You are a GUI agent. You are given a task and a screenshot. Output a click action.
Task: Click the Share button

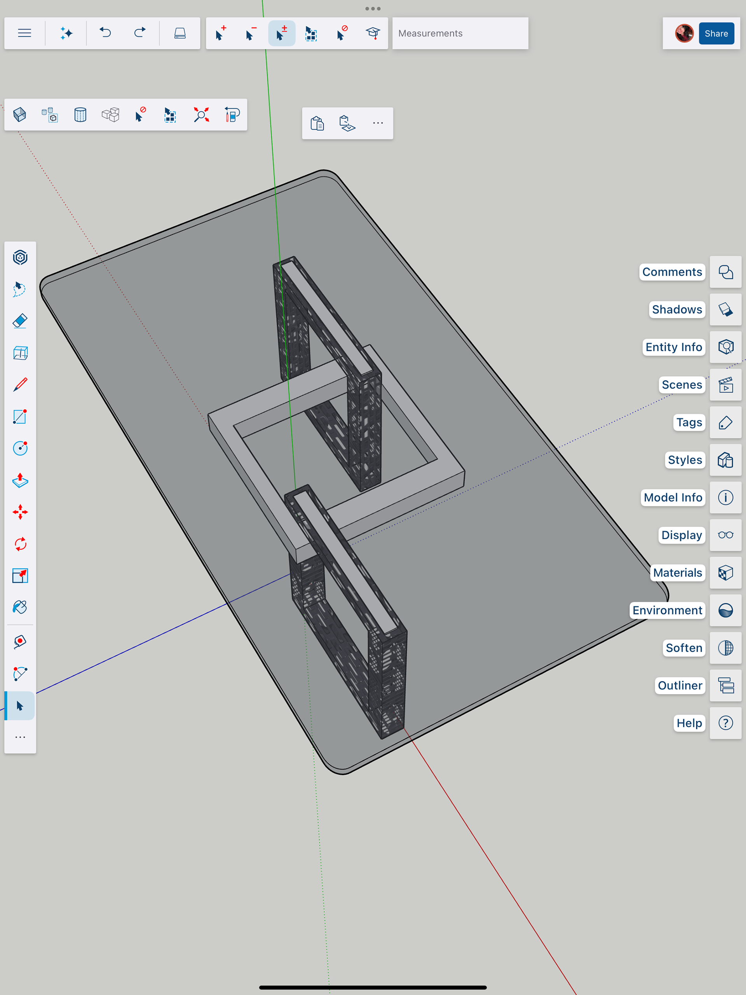716,33
